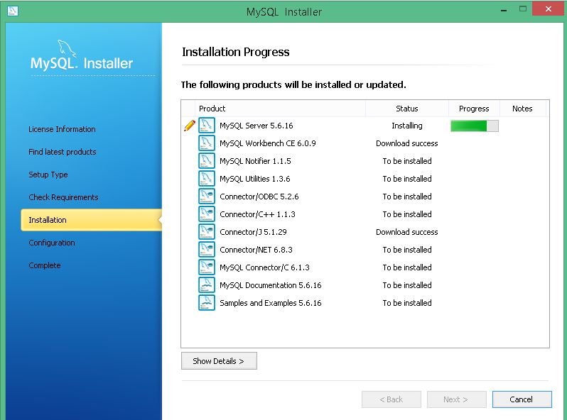This screenshot has width=567, height=420.
Task: Click the MySQL Documentation 5.6.16 icon
Action: coord(207,285)
